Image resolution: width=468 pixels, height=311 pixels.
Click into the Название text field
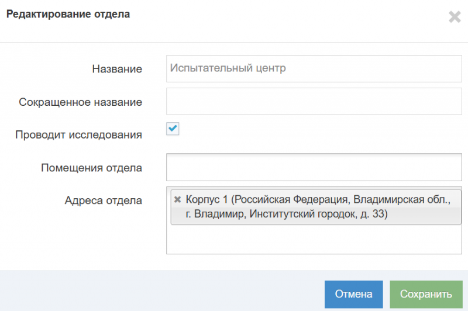pyautogui.click(x=314, y=68)
